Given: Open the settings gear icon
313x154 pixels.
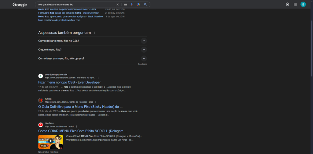Looking at the screenshot, I should tap(287, 4).
